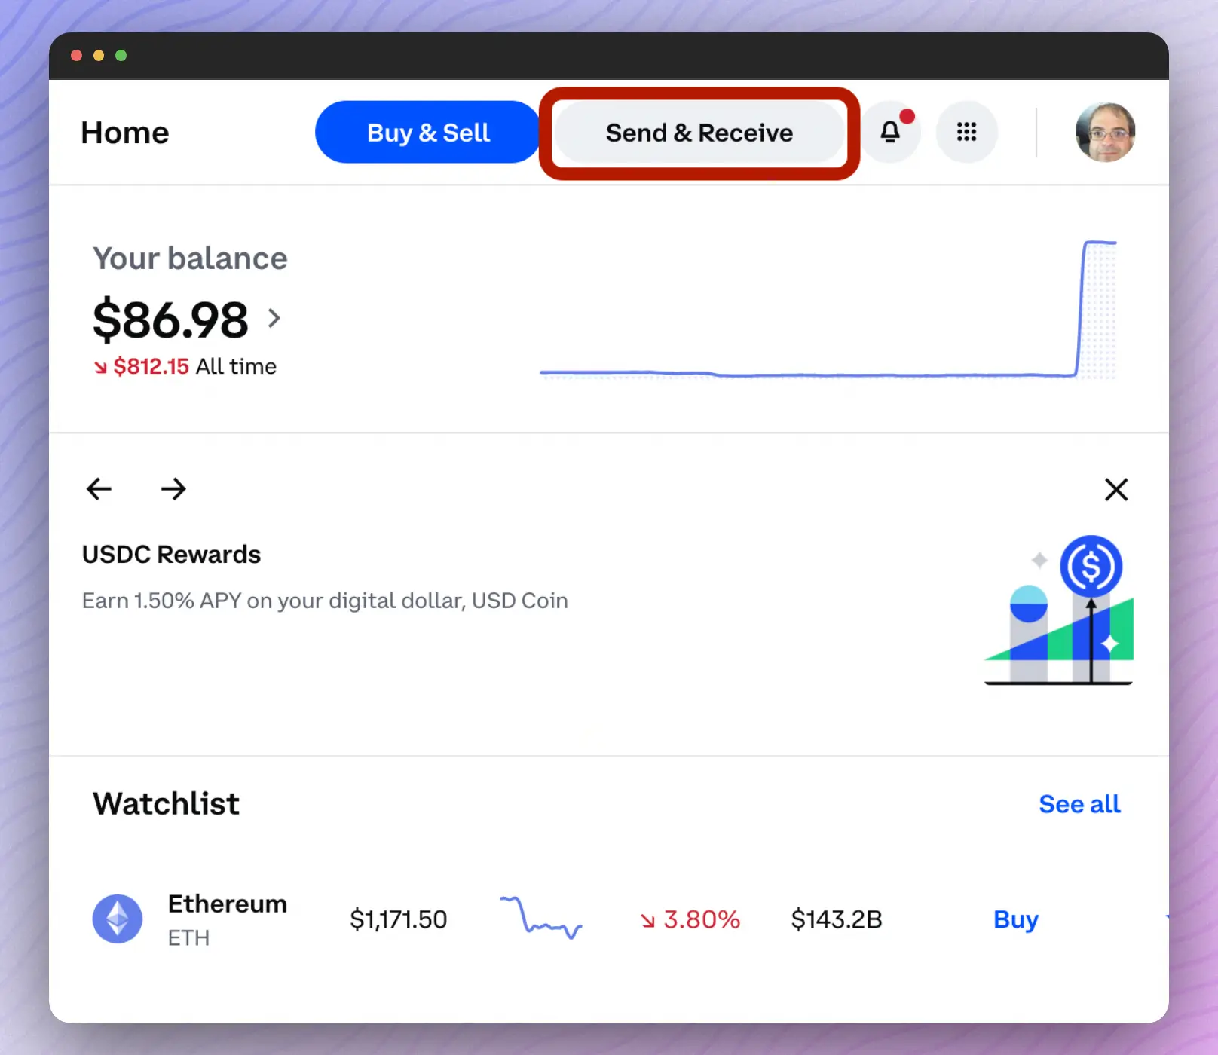The width and height of the screenshot is (1218, 1055).
Task: Click the Send & Receive button
Action: (x=699, y=133)
